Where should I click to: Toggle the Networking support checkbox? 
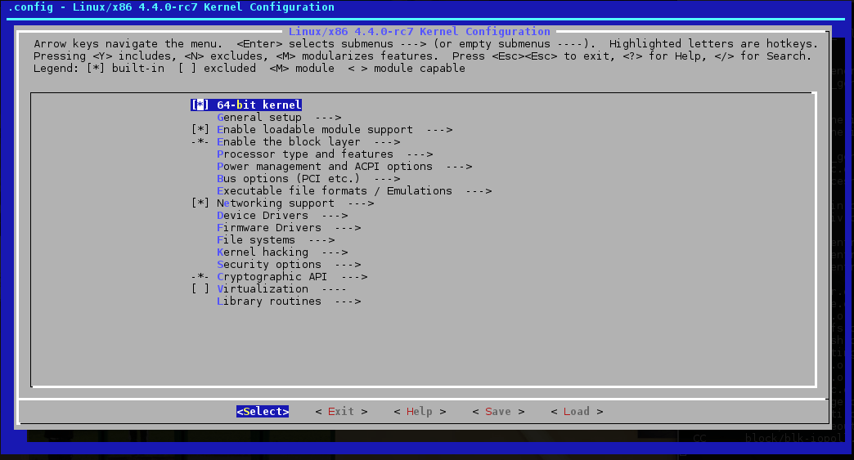(x=200, y=203)
